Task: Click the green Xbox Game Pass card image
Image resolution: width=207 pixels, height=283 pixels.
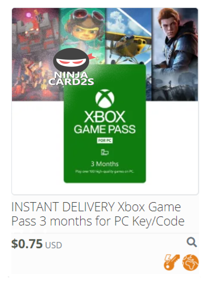Action: tap(105, 123)
